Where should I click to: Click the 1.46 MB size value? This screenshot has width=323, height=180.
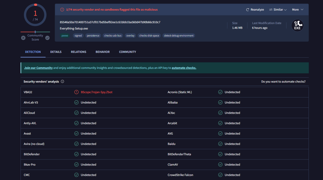pos(237,28)
